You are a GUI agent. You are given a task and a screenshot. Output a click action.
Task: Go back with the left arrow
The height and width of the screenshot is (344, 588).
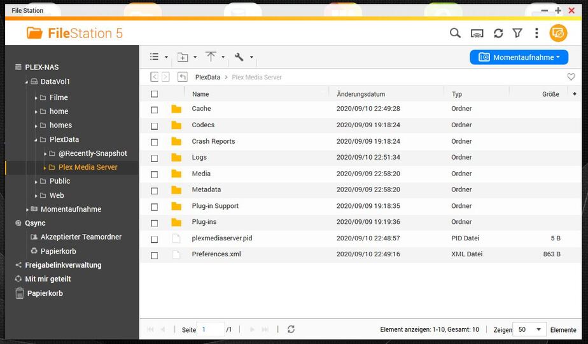154,77
